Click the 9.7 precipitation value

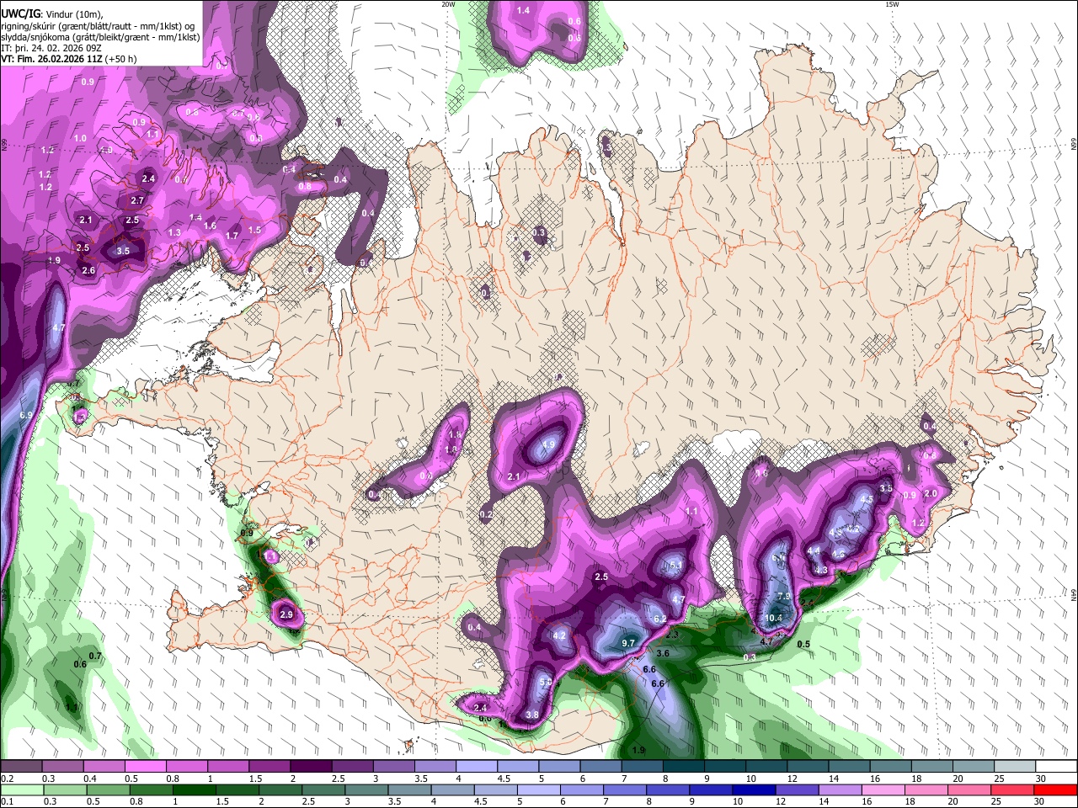point(628,643)
